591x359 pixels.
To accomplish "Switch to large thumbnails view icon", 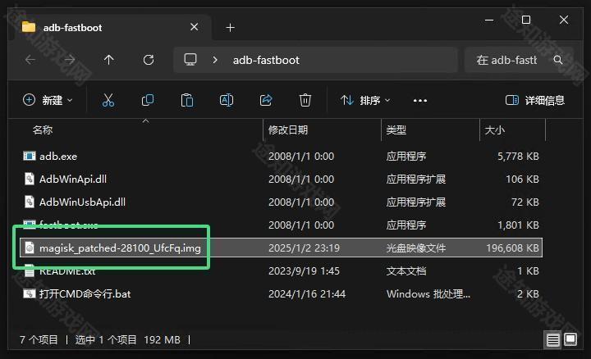I will [570, 340].
